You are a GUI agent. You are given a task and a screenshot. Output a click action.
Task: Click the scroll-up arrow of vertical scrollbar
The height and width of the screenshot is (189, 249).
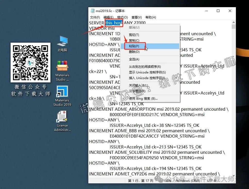234,22
